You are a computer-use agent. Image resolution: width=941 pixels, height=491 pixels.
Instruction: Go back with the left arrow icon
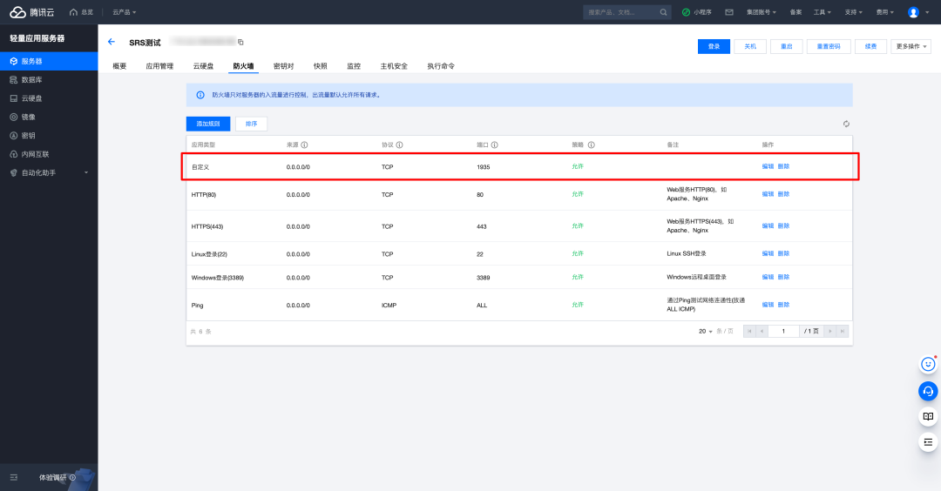click(111, 42)
